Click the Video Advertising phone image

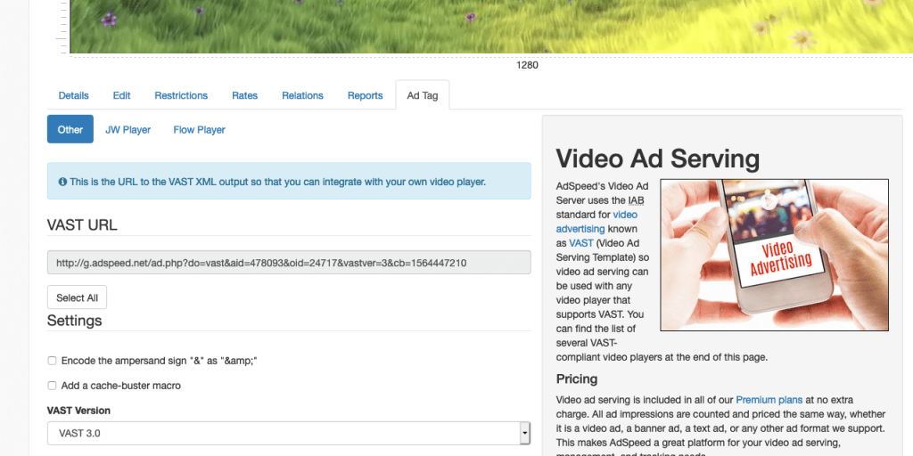775,255
